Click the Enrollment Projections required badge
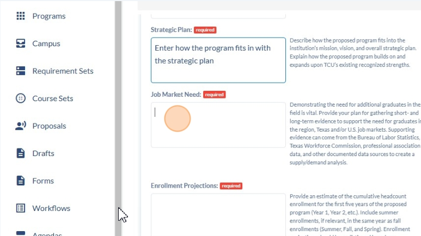Viewport: 421px width, 236px height. tap(231, 186)
